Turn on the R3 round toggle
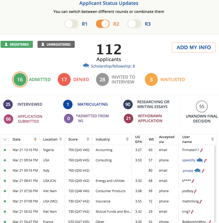This screenshot has height=223, width=219. (134, 24)
